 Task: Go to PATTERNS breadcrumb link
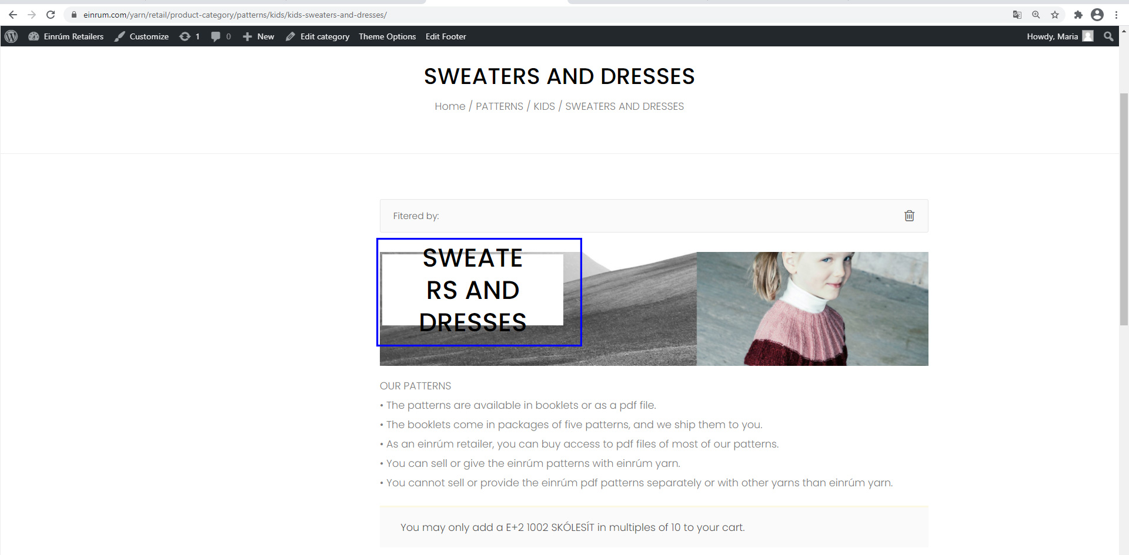[499, 106]
